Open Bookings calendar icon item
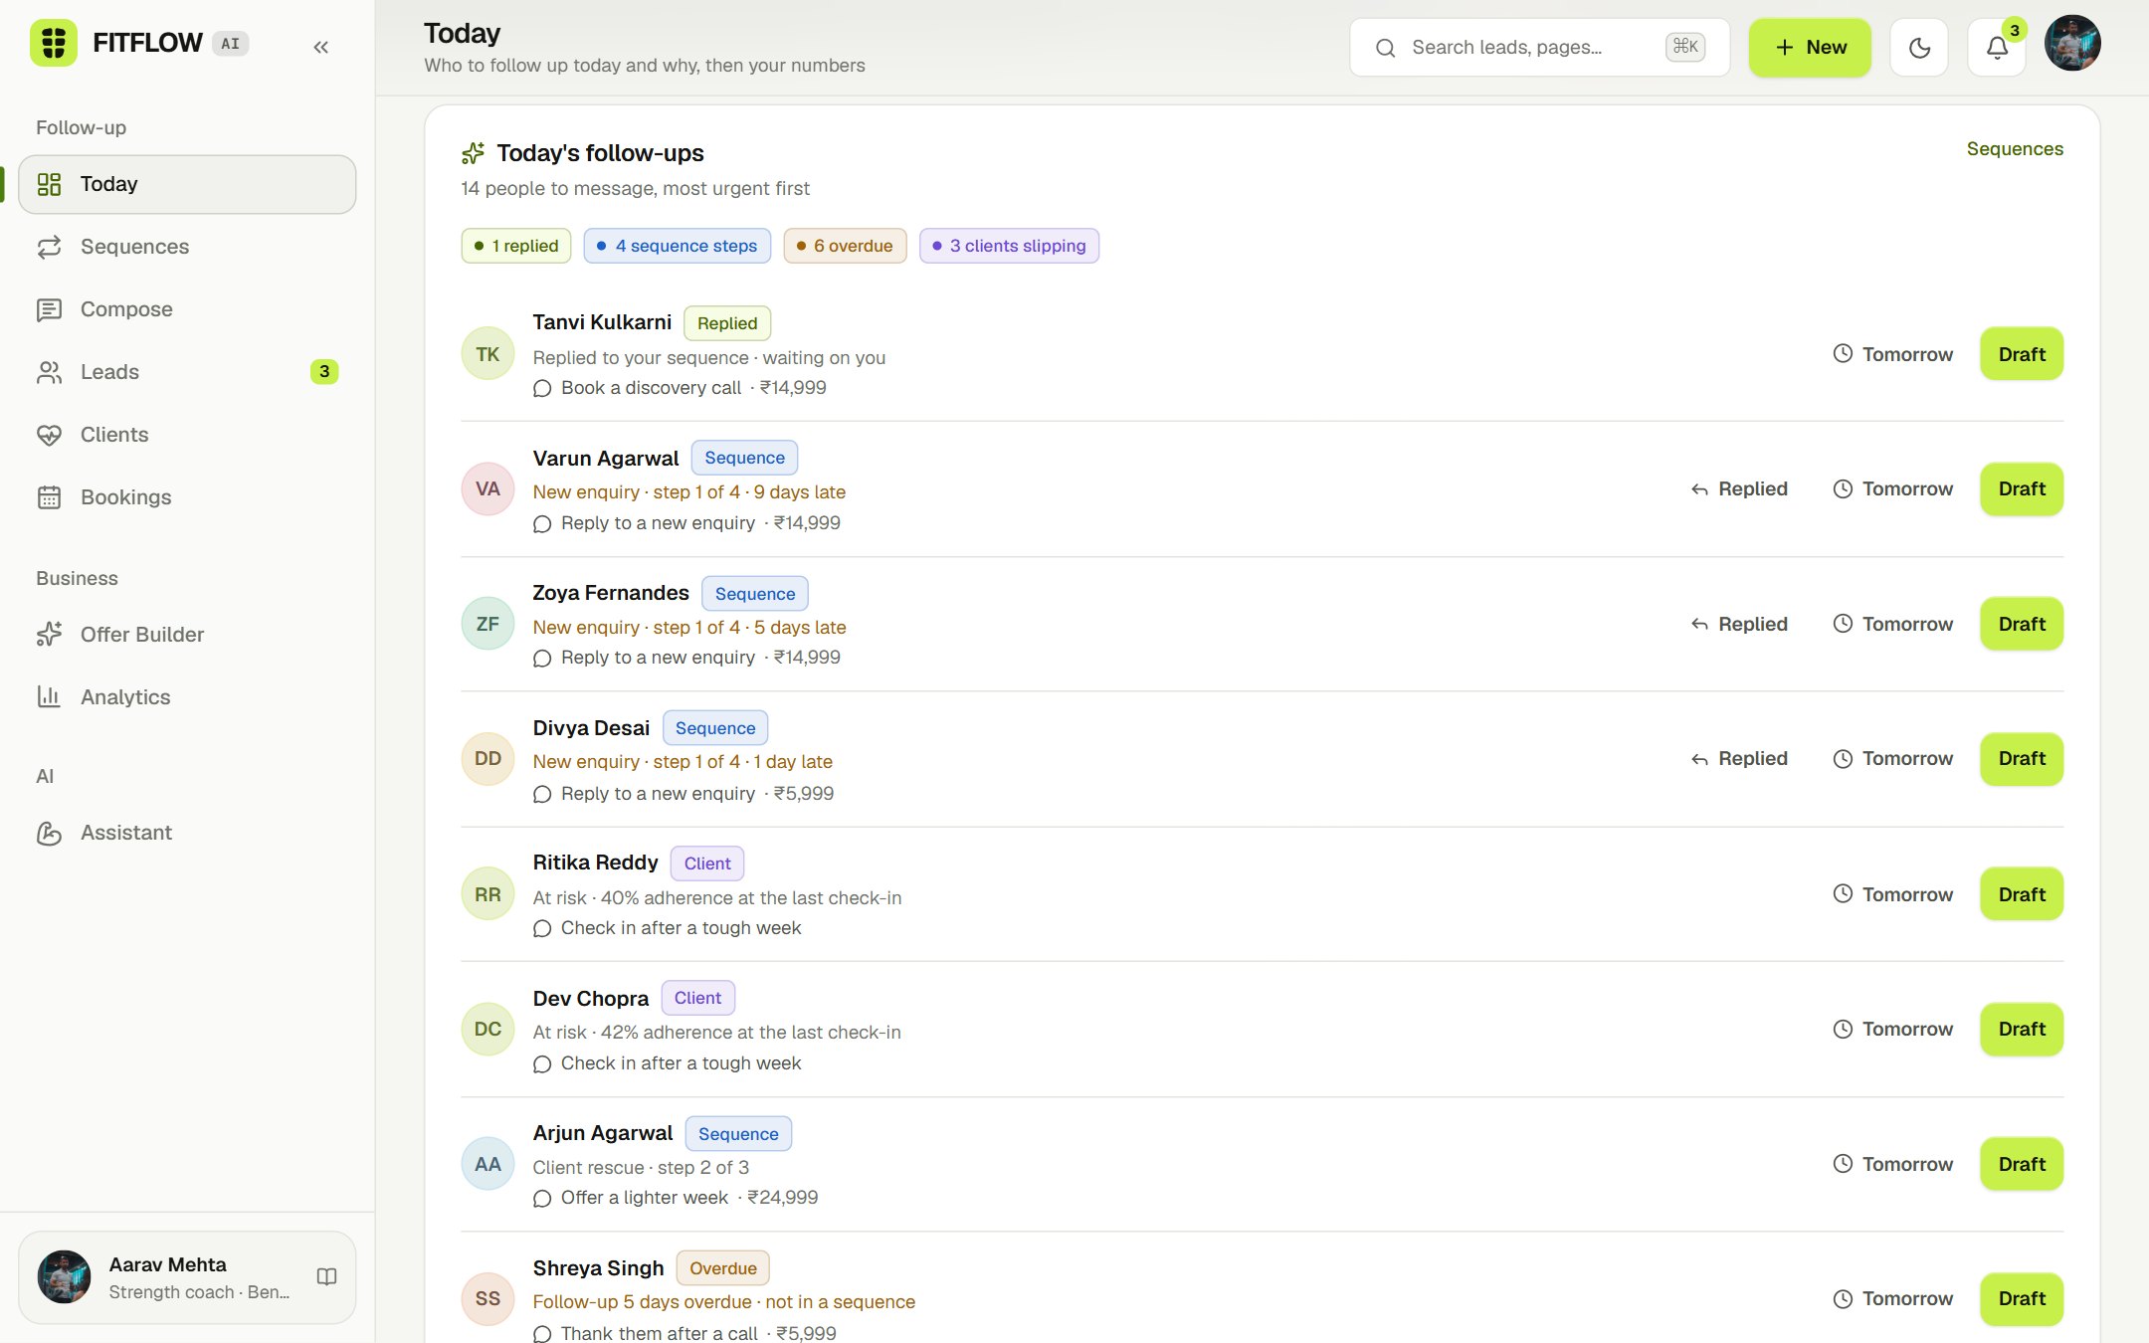Screen dimensions: 2149x1343 187,497
